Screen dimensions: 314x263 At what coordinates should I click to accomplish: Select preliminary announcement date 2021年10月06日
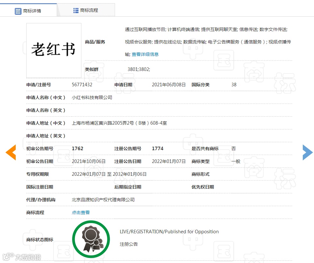(x=88, y=161)
